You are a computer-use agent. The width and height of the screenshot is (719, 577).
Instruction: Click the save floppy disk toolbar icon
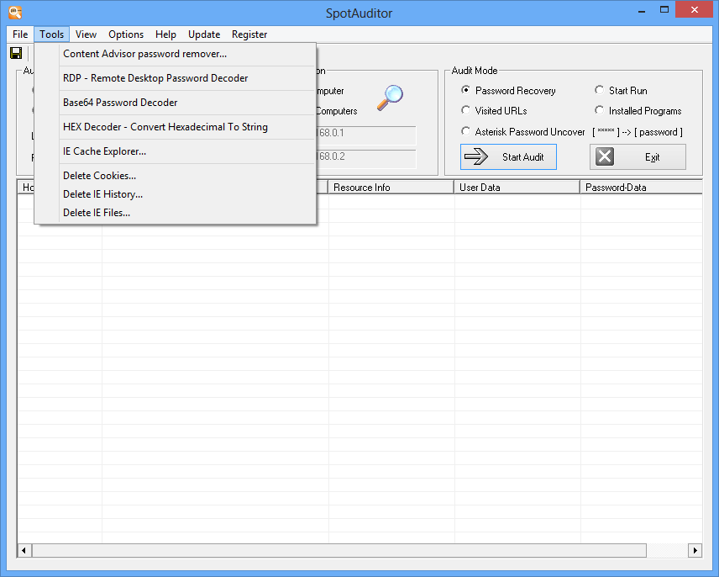(16, 53)
